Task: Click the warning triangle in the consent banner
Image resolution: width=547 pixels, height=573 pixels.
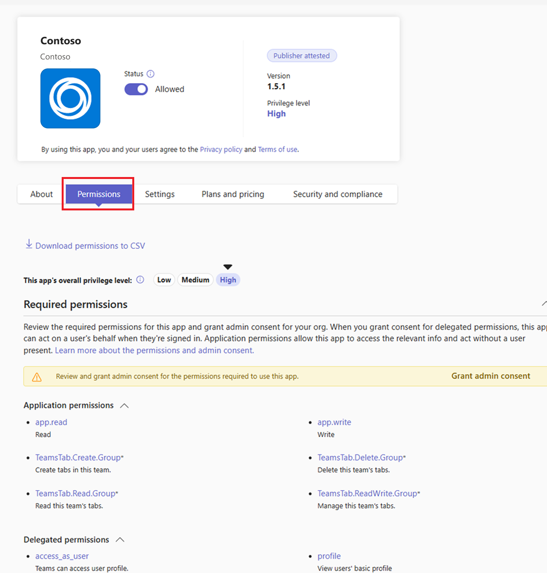Action: (x=37, y=376)
